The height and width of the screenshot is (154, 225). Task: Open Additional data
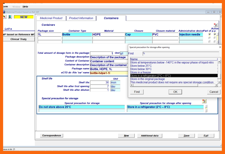click(150, 136)
